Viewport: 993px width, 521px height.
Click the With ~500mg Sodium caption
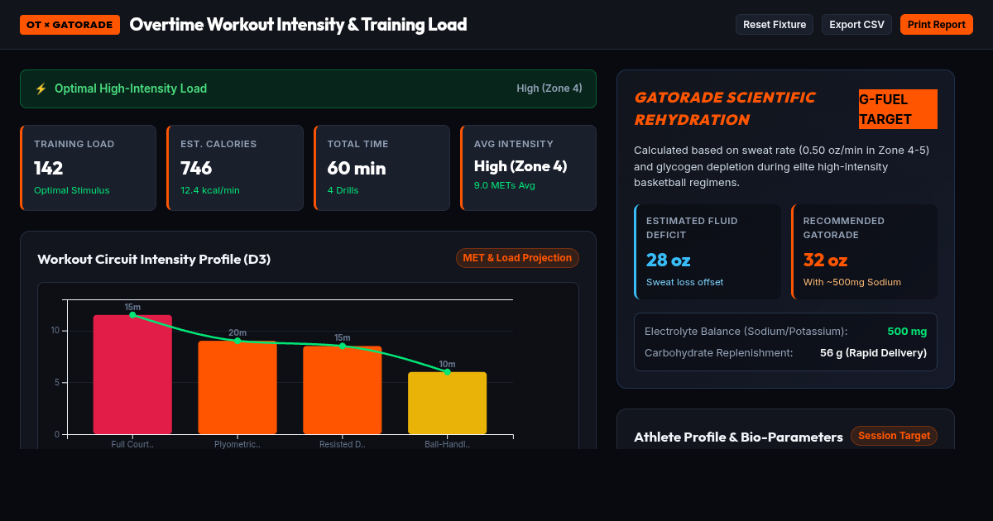point(852,282)
